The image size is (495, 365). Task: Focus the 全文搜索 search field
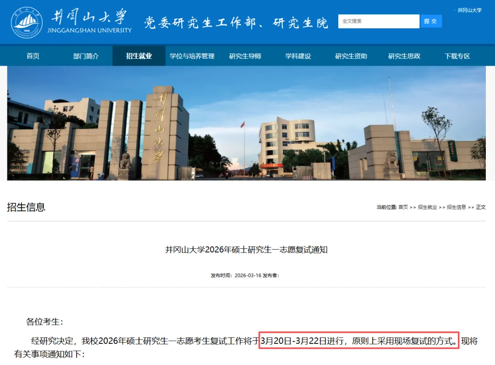(379, 21)
